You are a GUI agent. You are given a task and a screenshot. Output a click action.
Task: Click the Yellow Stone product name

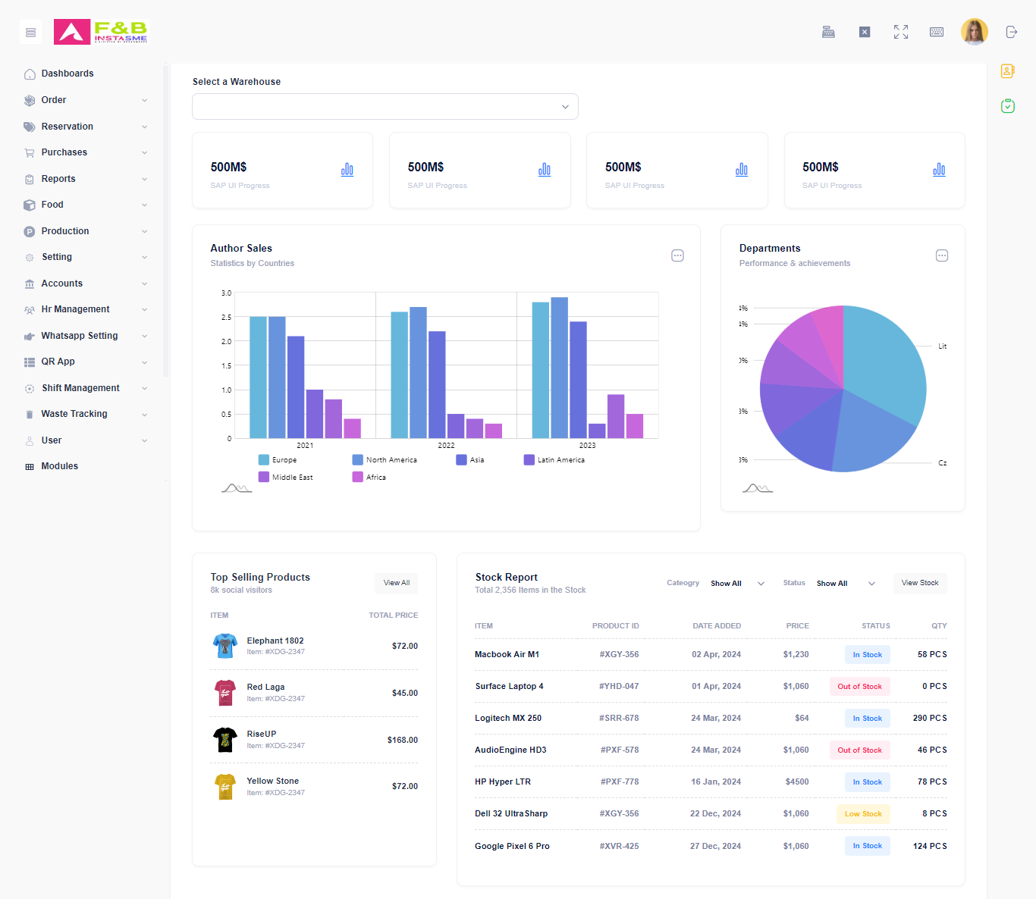[x=273, y=782]
